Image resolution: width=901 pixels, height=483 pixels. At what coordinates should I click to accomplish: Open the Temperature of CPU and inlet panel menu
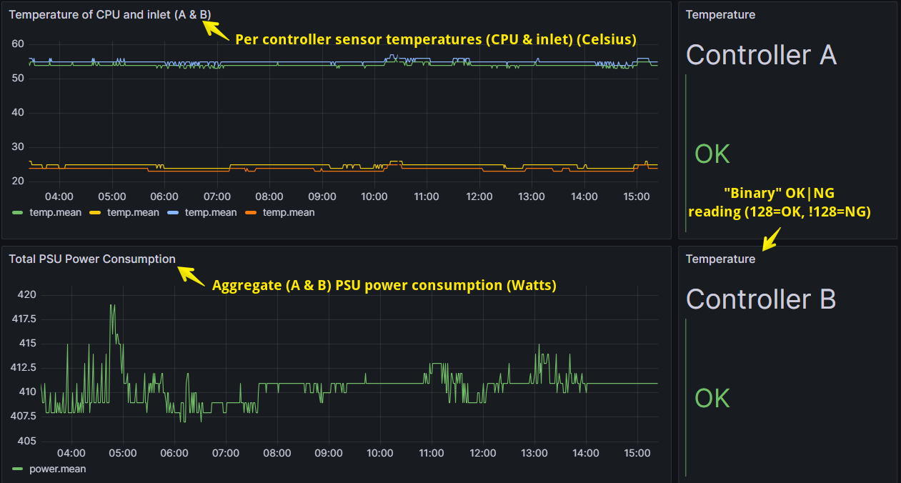(x=110, y=14)
